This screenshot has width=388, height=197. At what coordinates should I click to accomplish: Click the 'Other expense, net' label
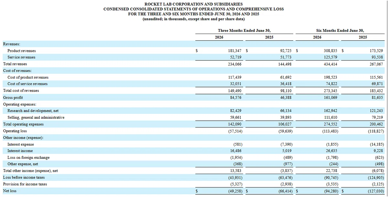[x=23, y=164]
